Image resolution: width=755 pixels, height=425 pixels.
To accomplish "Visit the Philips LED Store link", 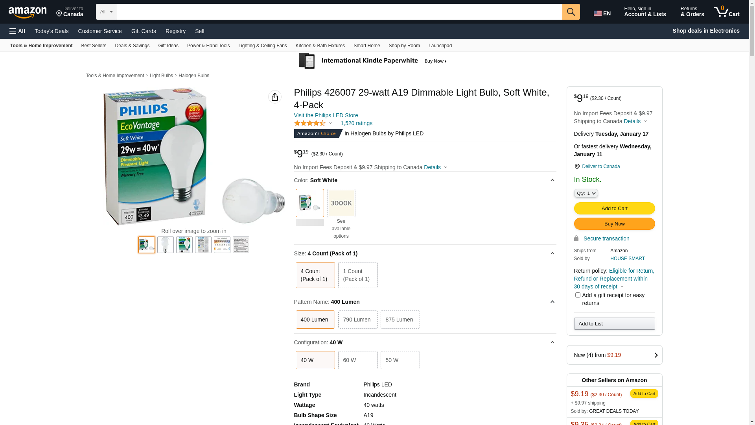I will [x=326, y=115].
